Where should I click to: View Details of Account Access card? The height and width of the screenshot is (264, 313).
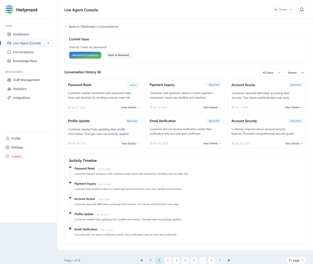(x=294, y=107)
